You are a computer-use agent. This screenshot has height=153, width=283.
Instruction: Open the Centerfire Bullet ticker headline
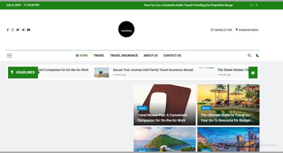tap(188, 5)
